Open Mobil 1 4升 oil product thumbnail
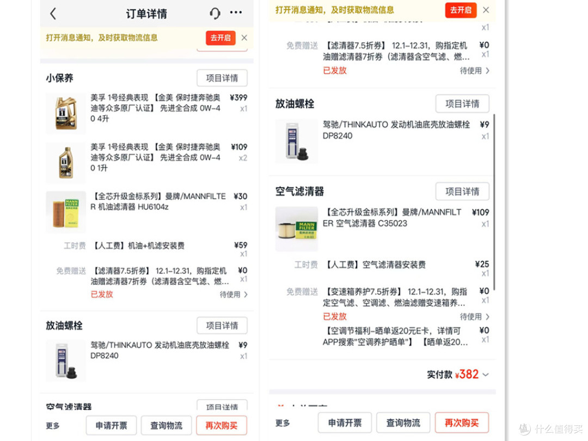This screenshot has width=588, height=441. click(x=66, y=113)
